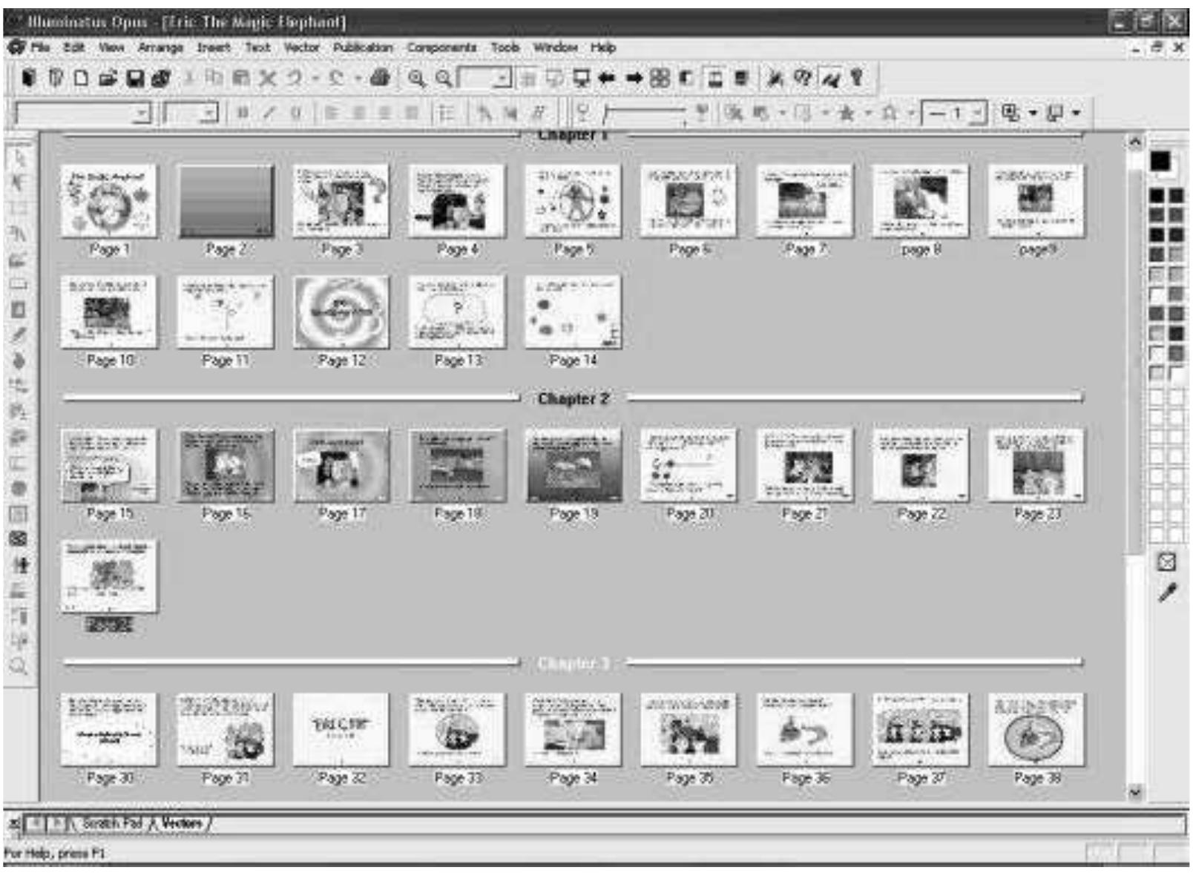Select the Page 19 thumbnail
The image size is (1193, 873).
pos(573,466)
